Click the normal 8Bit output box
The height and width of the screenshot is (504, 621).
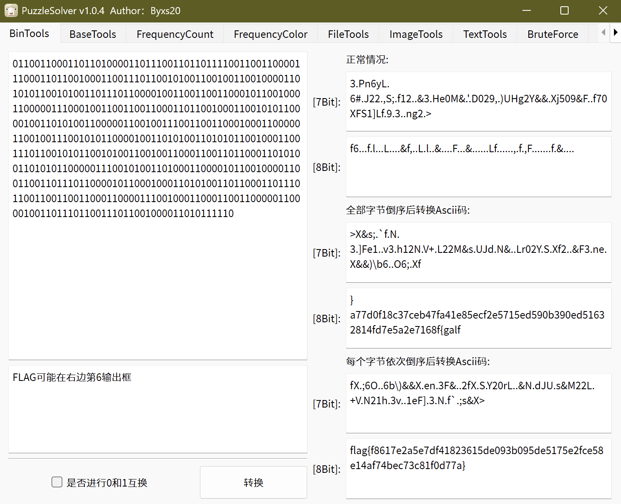tap(478, 167)
